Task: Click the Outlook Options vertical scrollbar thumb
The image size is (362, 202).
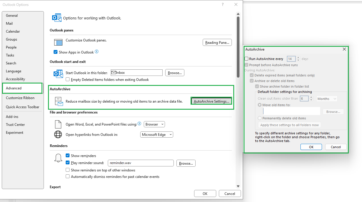Action: (238, 47)
